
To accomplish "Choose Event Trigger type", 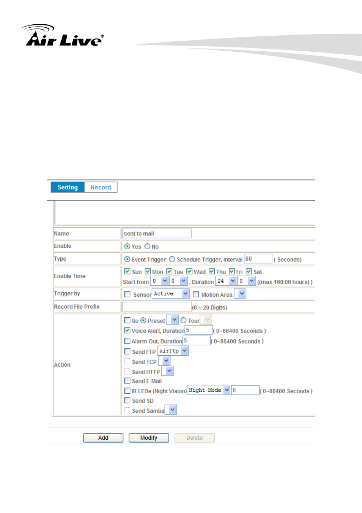I will pyautogui.click(x=127, y=259).
